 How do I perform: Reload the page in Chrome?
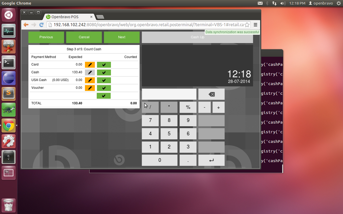[x=42, y=25]
